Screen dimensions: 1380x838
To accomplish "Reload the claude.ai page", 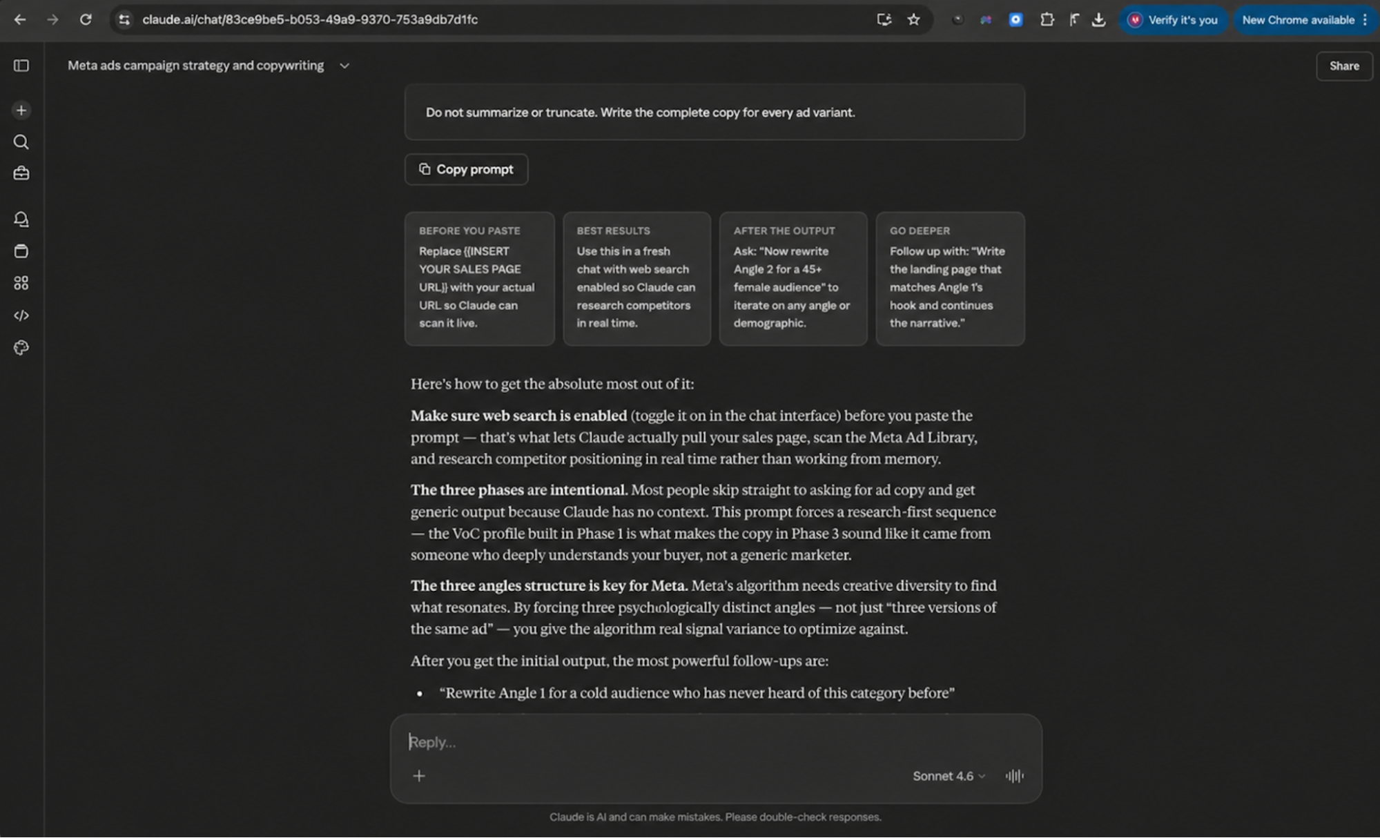I will 86,19.
